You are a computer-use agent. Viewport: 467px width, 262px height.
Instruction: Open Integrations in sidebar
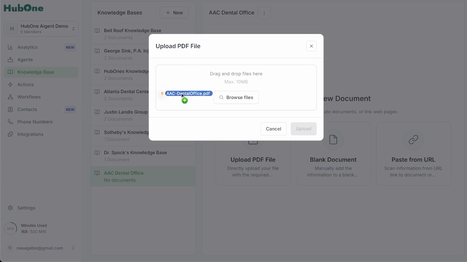click(x=41, y=134)
